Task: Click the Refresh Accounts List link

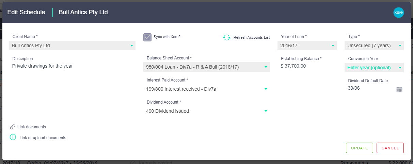Action: pos(252,37)
